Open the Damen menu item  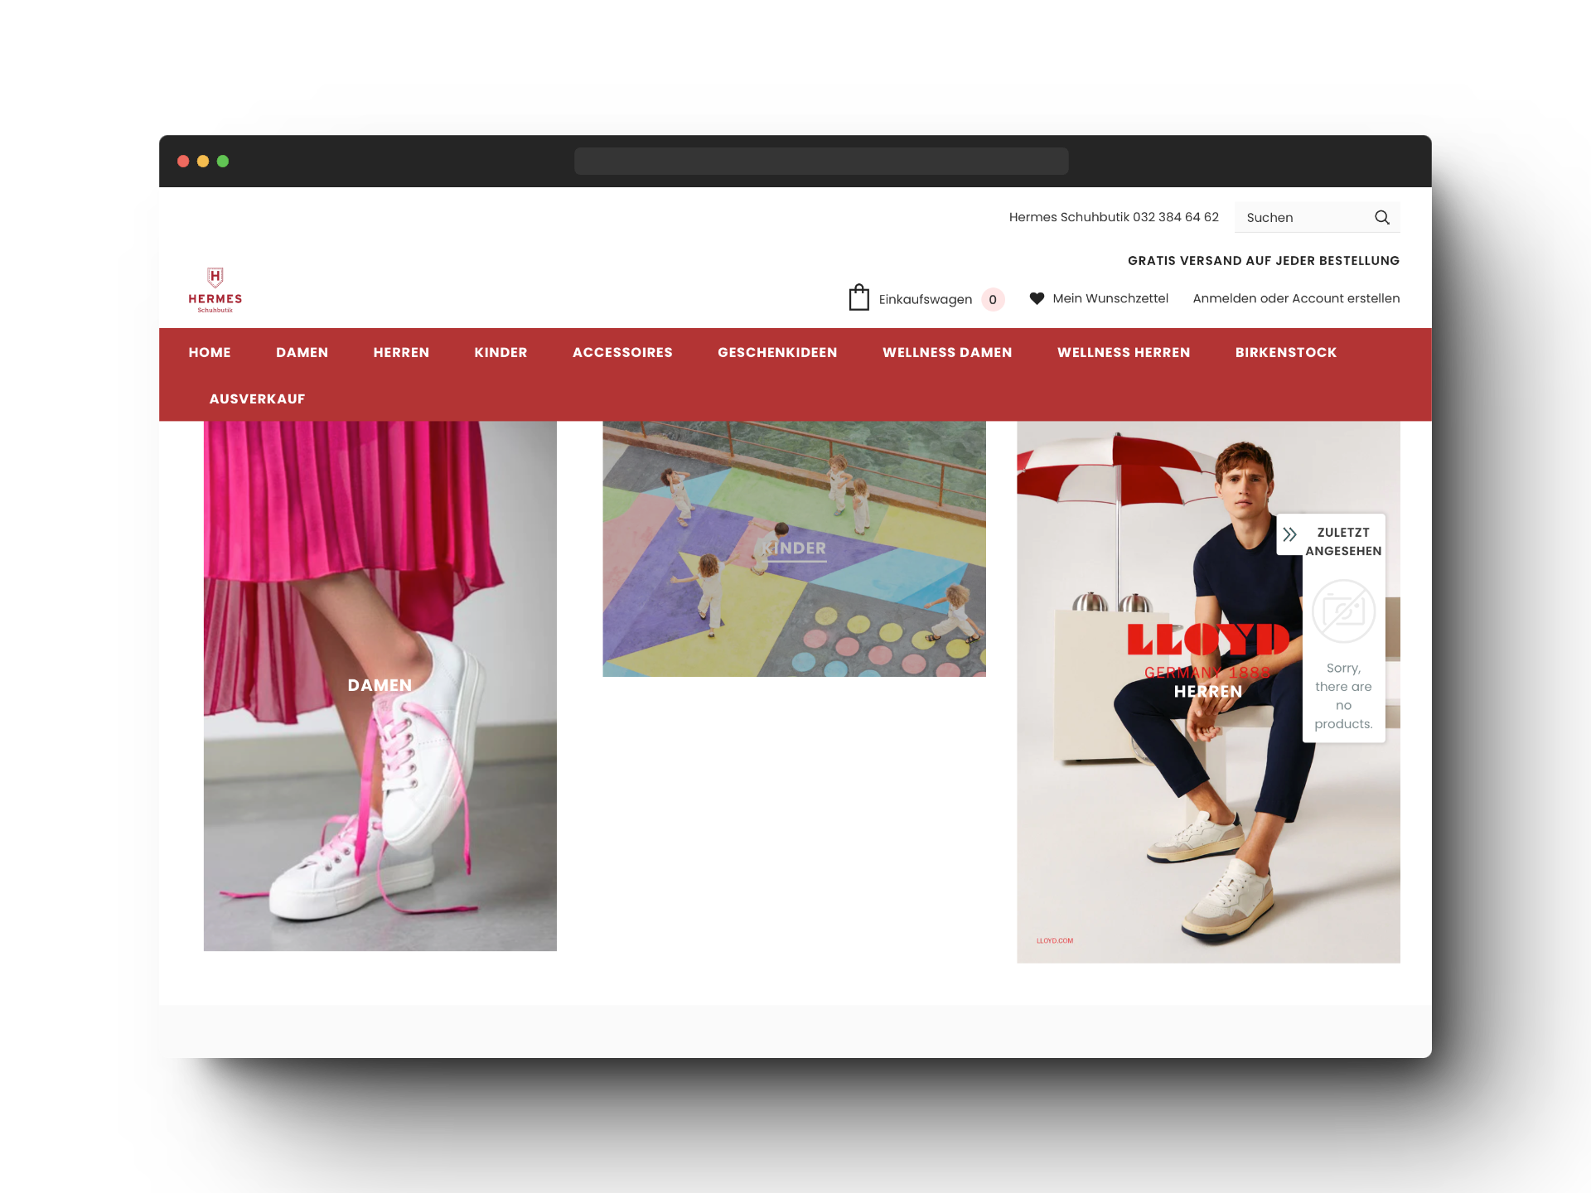[302, 353]
